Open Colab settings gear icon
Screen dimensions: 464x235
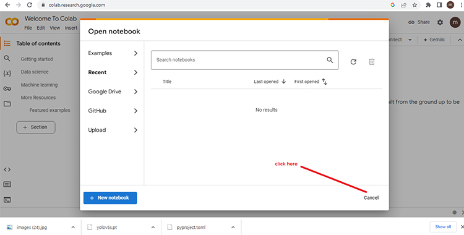click(440, 22)
